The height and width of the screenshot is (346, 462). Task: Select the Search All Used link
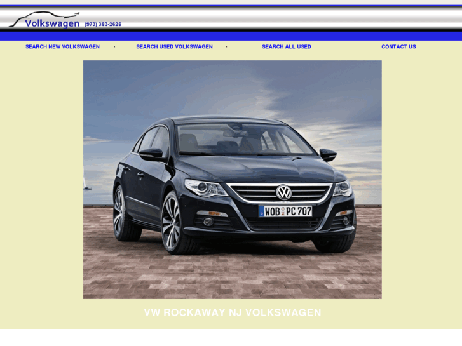tap(286, 47)
